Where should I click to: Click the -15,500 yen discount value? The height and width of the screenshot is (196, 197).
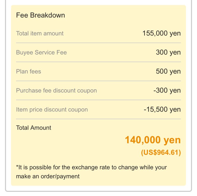tap(162, 110)
